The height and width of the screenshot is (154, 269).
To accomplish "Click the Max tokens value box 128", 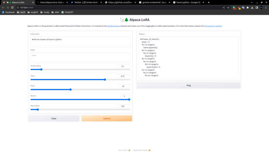I will [124, 106].
